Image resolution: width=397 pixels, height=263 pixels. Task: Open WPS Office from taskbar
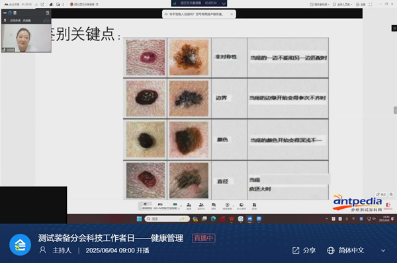232,219
